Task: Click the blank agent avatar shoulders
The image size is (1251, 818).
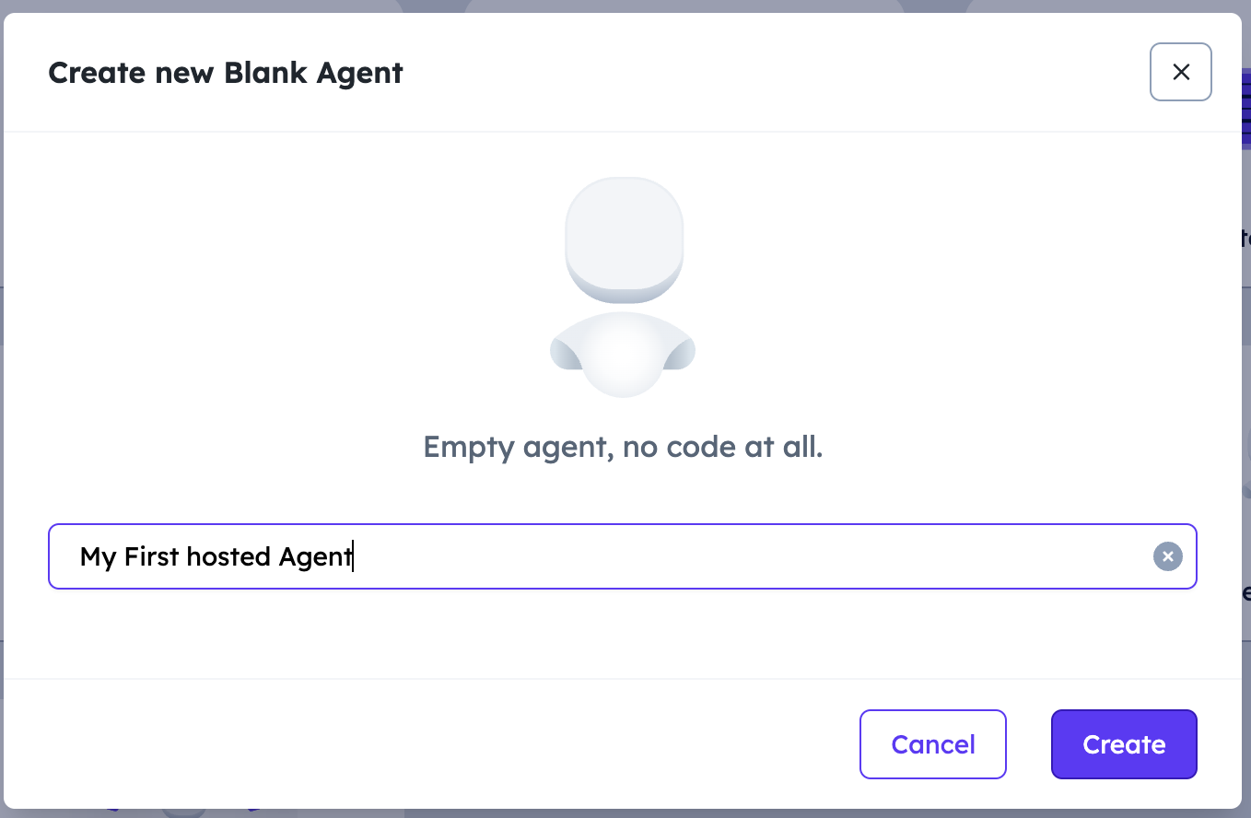Action: [x=623, y=355]
